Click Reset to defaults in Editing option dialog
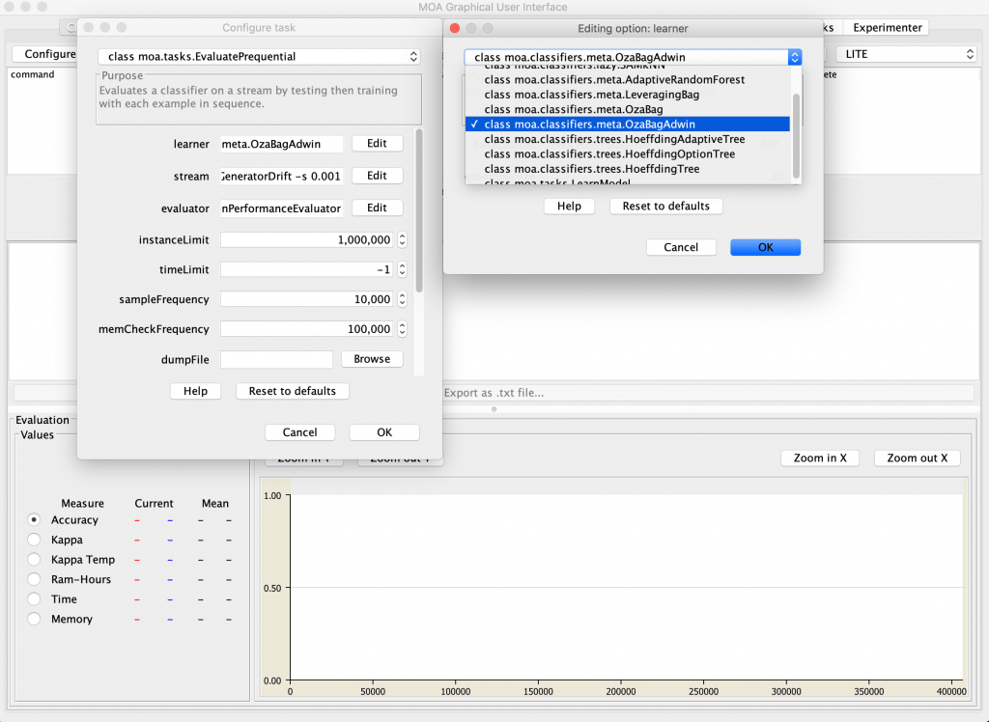The width and height of the screenshot is (989, 722). [666, 207]
